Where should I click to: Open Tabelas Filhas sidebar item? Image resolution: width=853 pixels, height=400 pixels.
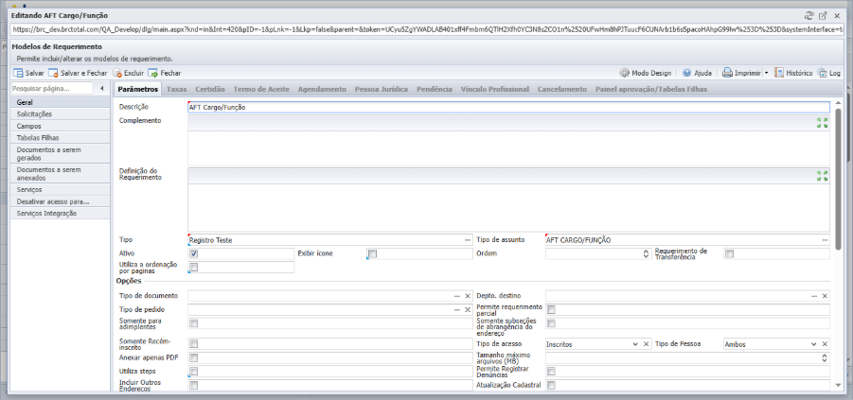pos(61,138)
